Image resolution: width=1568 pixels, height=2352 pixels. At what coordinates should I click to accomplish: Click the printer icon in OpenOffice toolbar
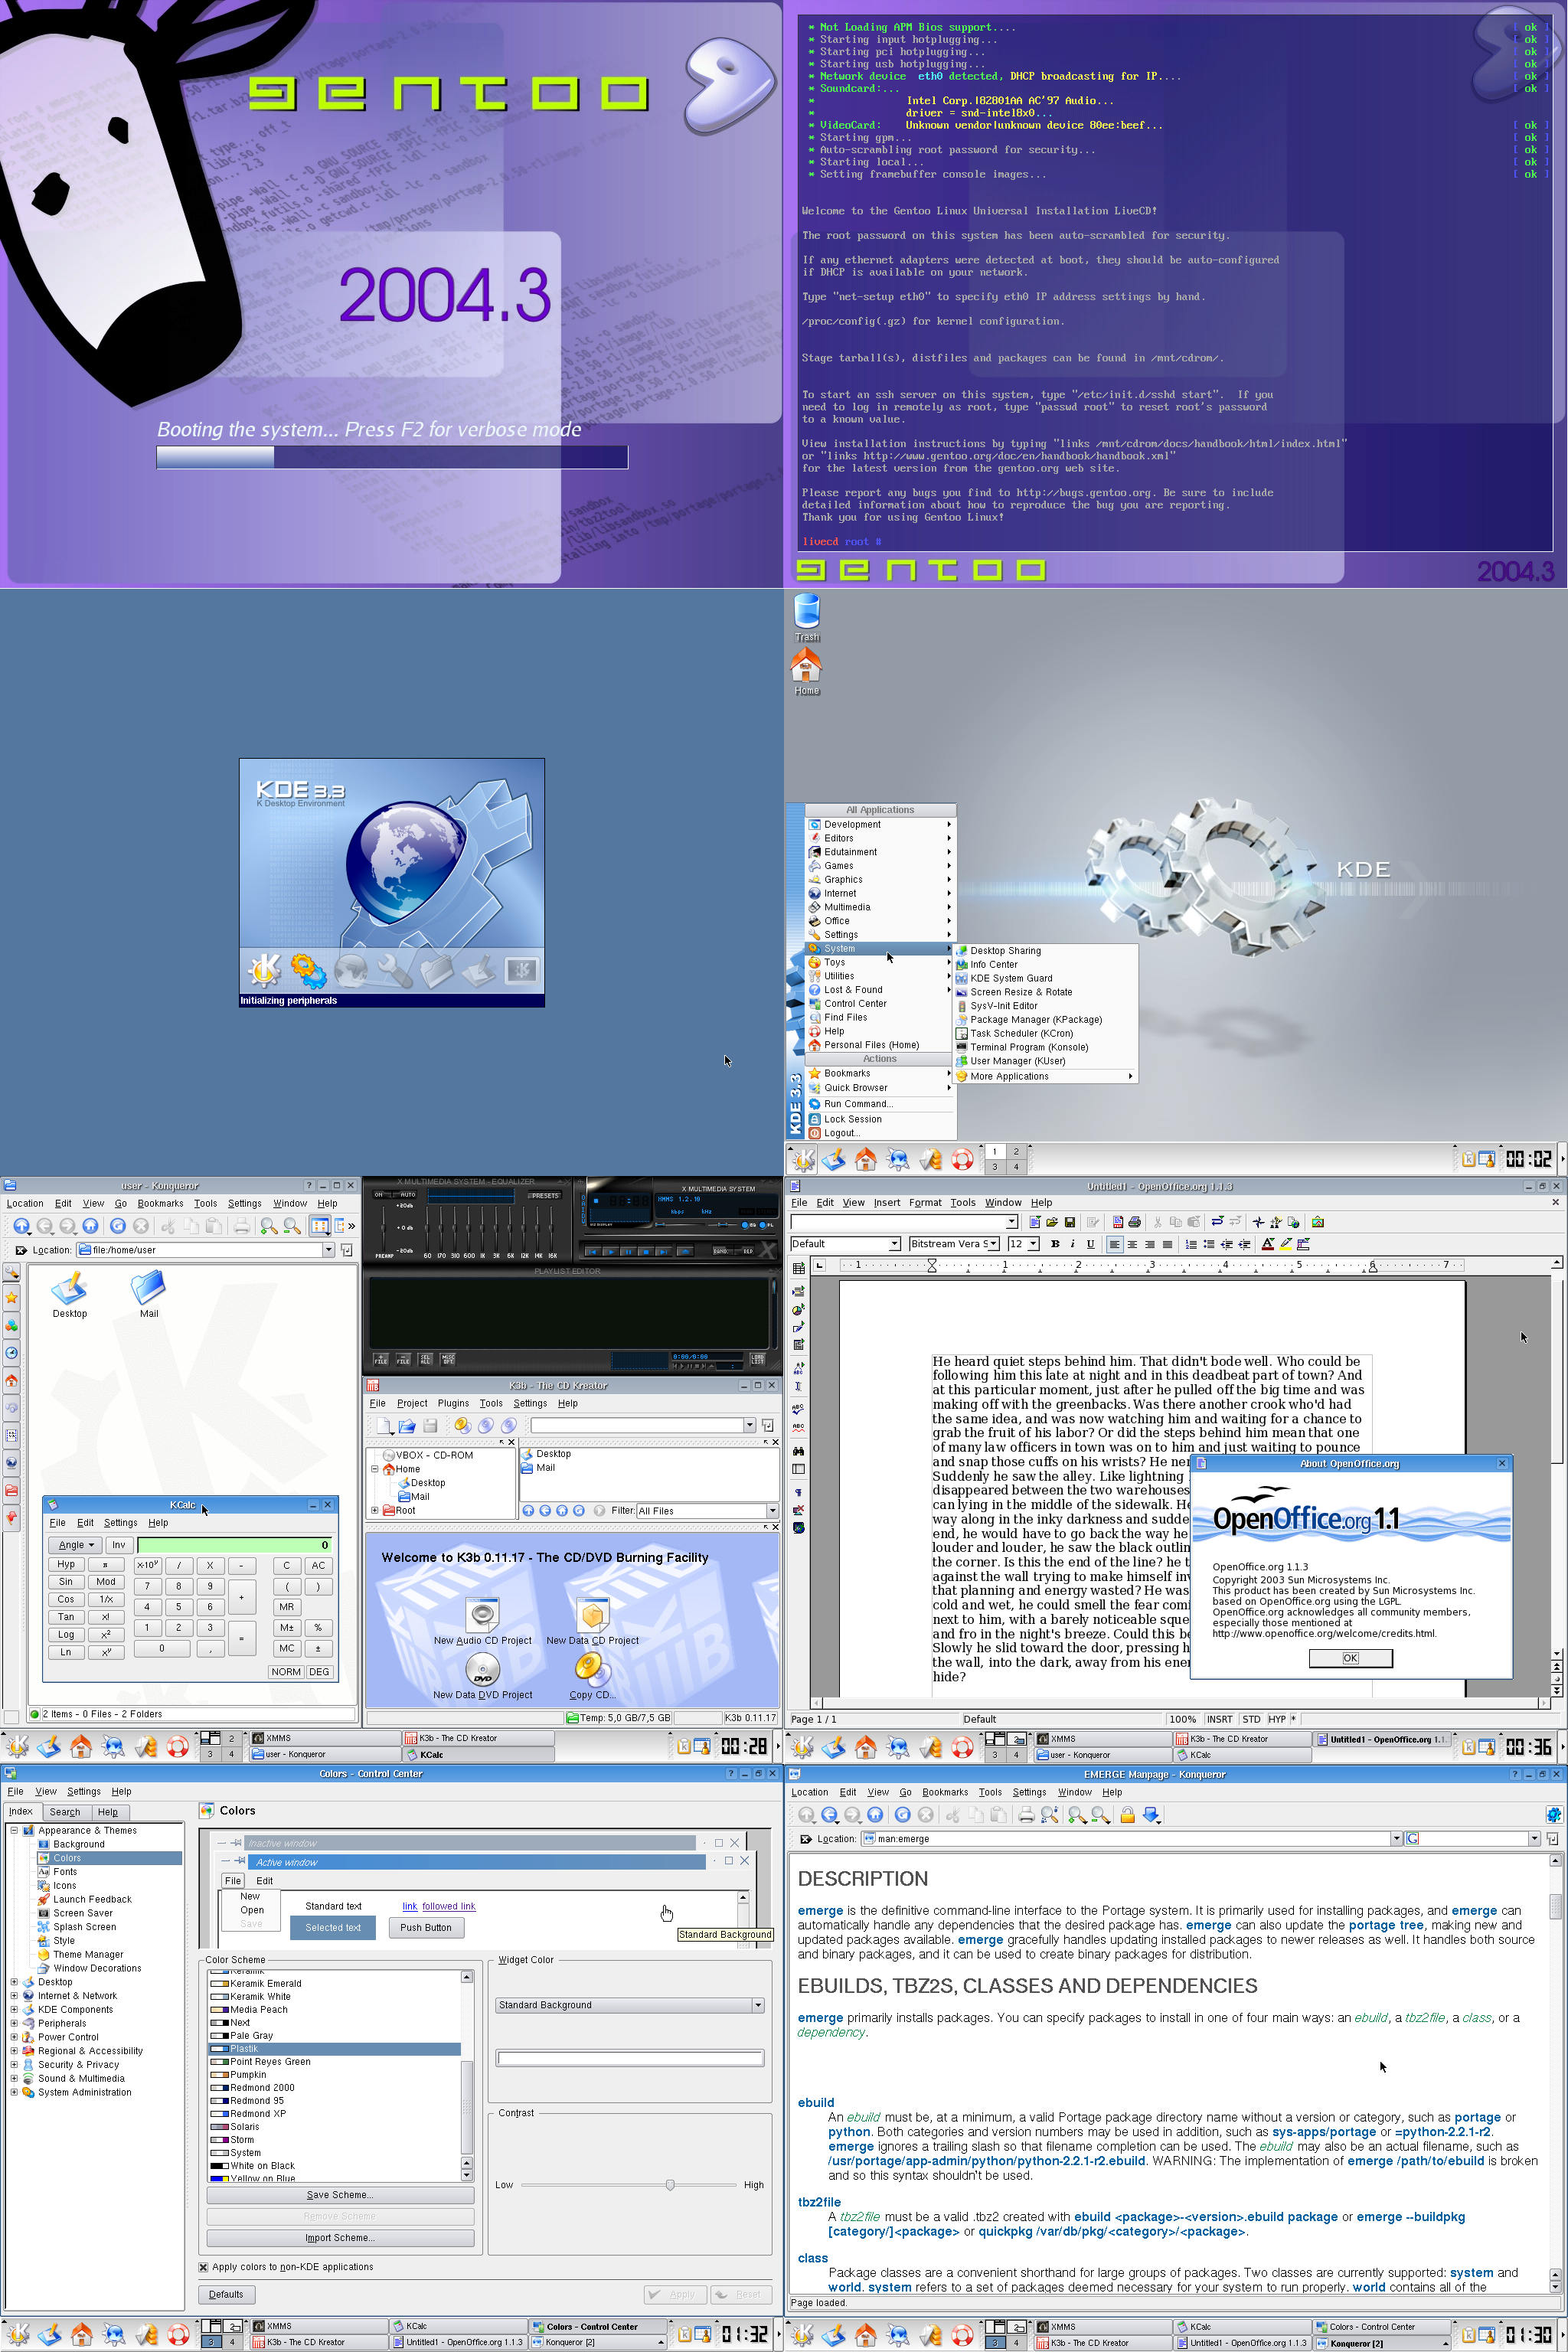1134,1222
